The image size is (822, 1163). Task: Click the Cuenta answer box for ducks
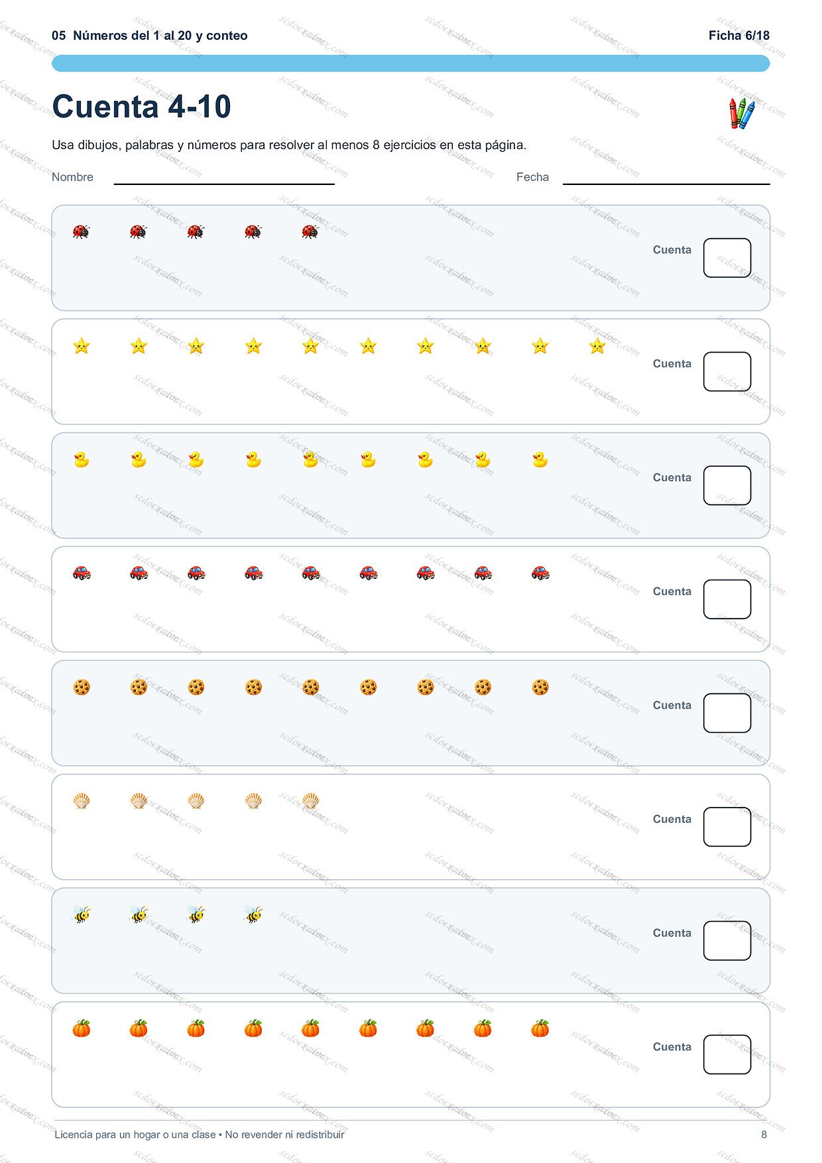coord(727,485)
